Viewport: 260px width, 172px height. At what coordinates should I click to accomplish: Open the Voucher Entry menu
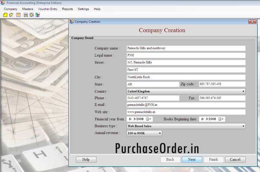[48, 9]
